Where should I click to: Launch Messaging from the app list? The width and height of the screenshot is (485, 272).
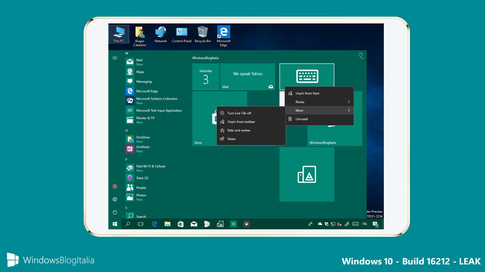(x=154, y=81)
